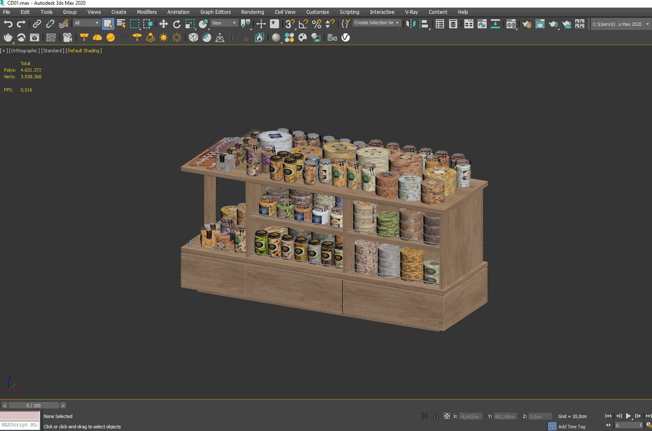Click Add Time Tag
Viewport: 652px width, 431px height.
click(572, 427)
